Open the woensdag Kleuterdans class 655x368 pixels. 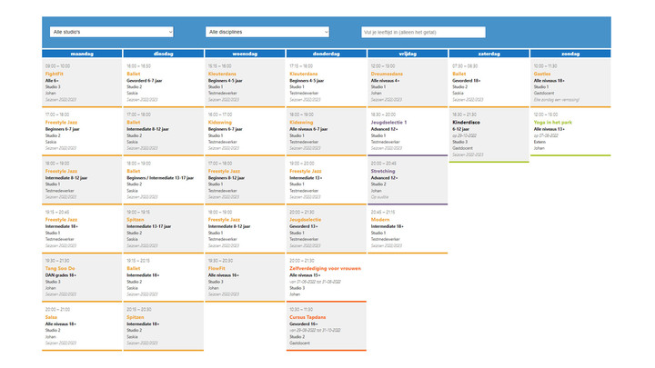245,83
